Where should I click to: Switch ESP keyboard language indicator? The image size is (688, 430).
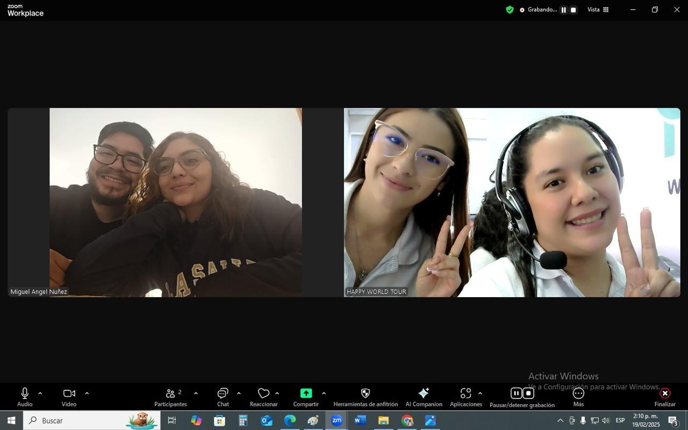click(620, 420)
